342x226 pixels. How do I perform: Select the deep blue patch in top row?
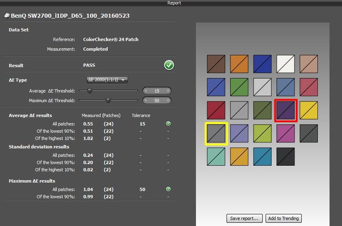262,64
